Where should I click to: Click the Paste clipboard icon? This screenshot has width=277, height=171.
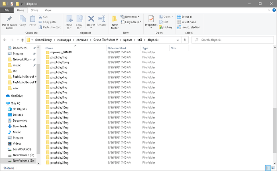(33, 19)
